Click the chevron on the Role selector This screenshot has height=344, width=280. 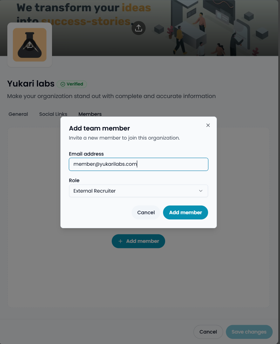click(201, 191)
